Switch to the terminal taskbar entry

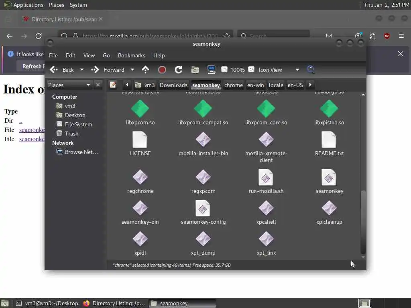point(47,303)
